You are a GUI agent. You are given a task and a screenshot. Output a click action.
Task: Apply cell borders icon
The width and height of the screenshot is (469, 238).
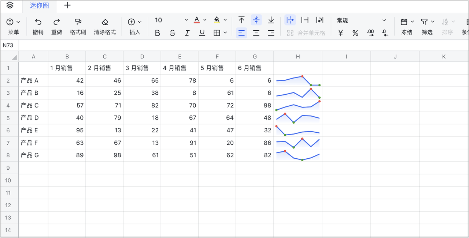[x=217, y=33]
